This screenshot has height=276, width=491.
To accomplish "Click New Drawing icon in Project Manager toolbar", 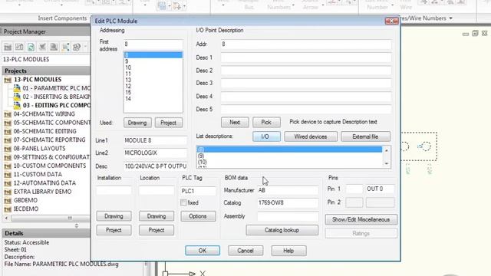I will click(x=19, y=47).
